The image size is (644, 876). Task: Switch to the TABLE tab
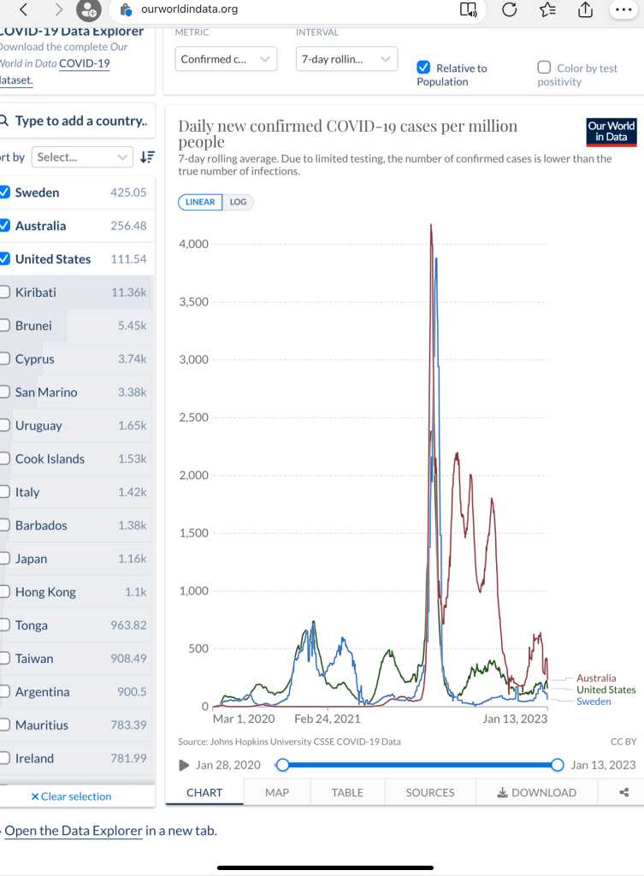pyautogui.click(x=347, y=792)
